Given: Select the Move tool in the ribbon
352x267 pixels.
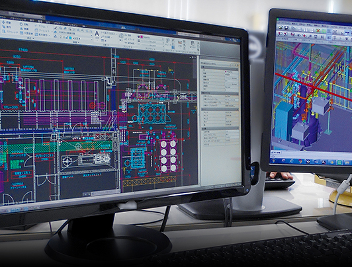Looking at the screenshot, I should pos(6,22).
